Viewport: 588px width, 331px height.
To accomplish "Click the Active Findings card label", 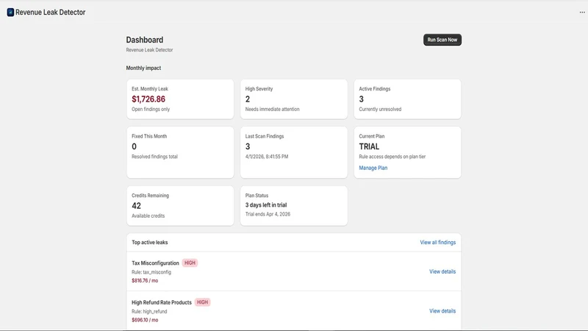I will coord(375,89).
